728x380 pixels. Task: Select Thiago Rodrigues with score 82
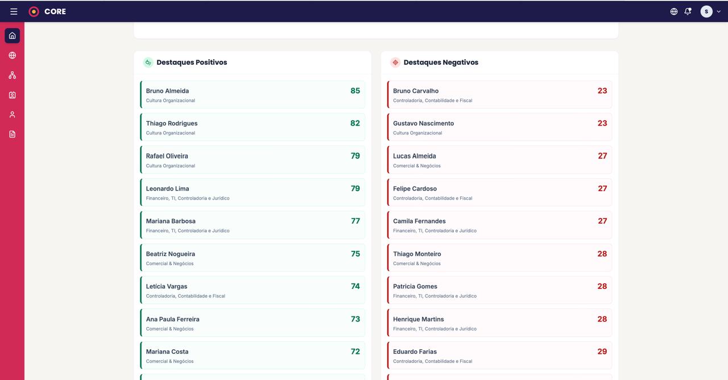pyautogui.click(x=253, y=127)
